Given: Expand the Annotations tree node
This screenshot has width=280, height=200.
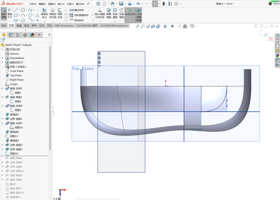Looking at the screenshot, I should (x=2, y=58).
